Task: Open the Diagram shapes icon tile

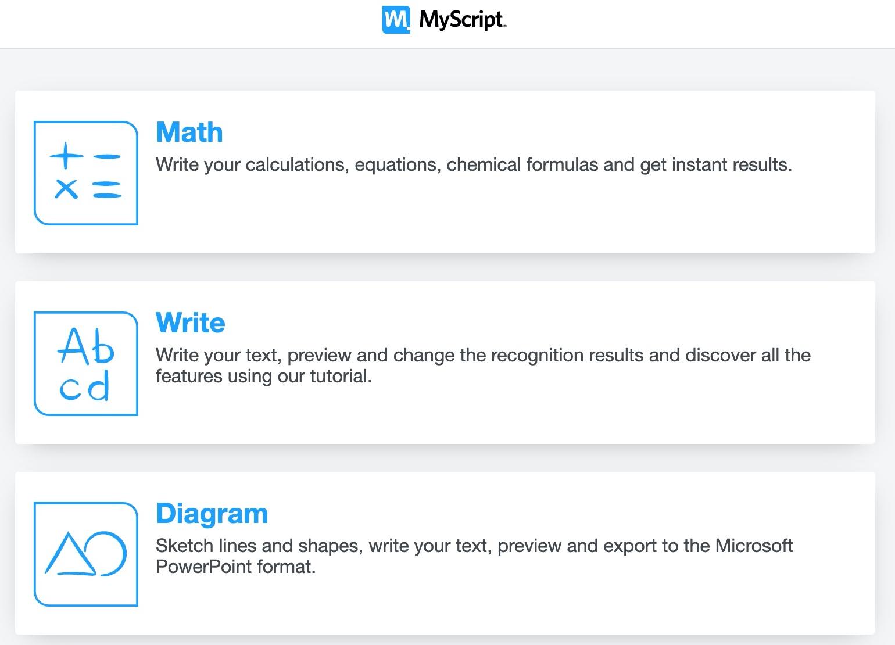Action: [86, 554]
